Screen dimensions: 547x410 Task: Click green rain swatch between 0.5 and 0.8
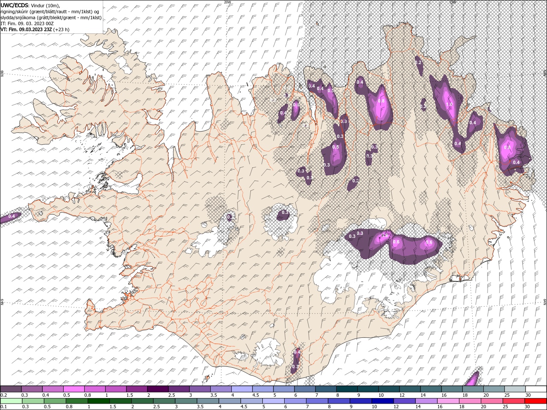click(x=55, y=401)
